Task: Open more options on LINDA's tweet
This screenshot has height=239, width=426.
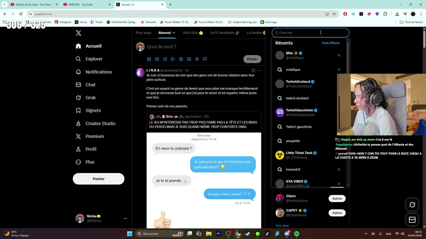Action: (x=259, y=70)
